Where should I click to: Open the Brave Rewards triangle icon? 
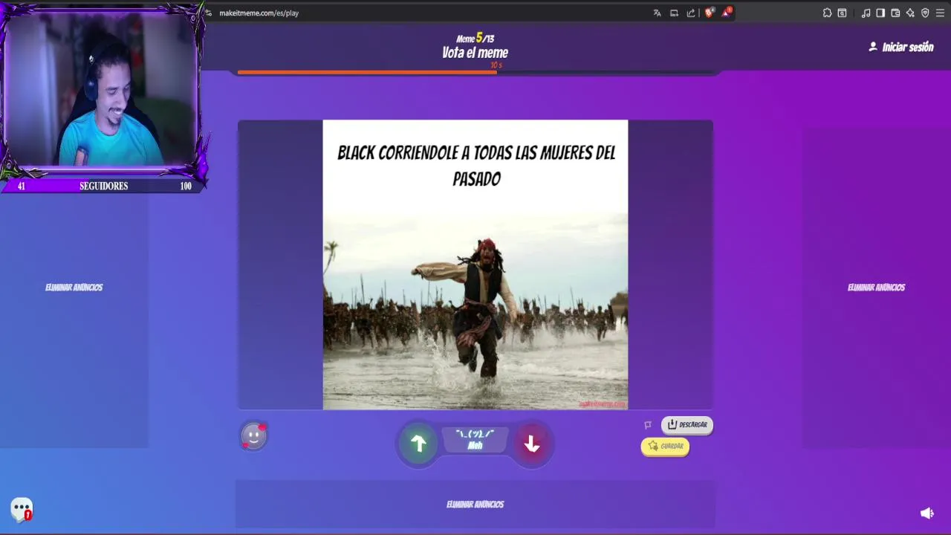point(727,12)
